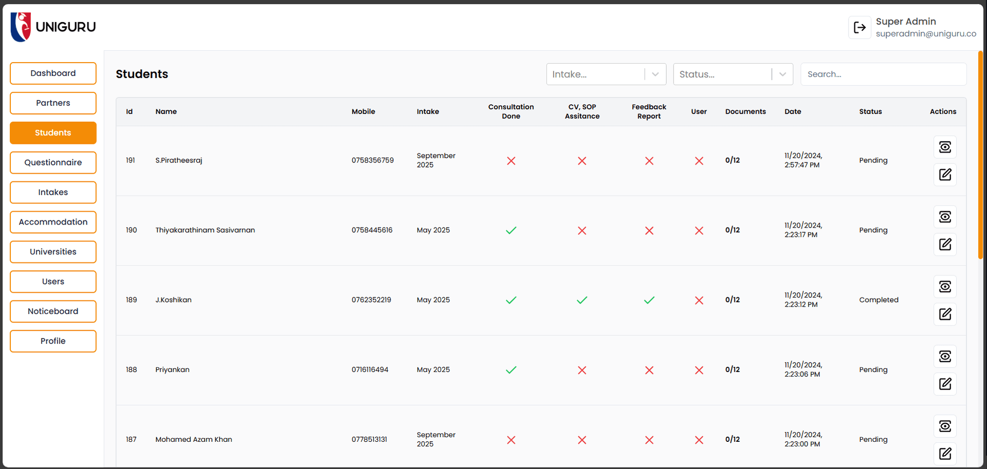Click the green Consultation Done check for Priyankan
This screenshot has height=469, width=987.
tap(511, 369)
